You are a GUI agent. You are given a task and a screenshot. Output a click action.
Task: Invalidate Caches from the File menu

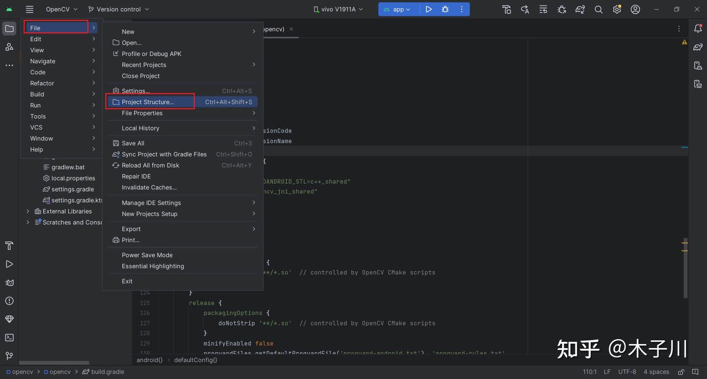coord(148,187)
